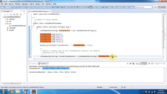Click the Toggle Mark Occurrences toolbar button

click(91, 7)
